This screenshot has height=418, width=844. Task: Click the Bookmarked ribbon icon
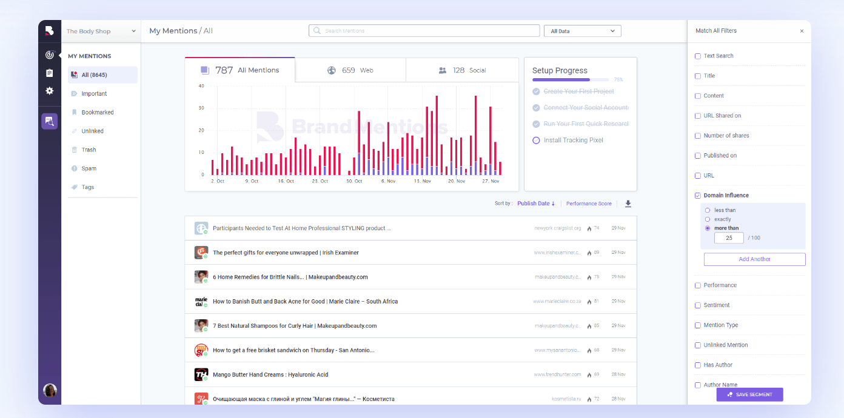pyautogui.click(x=74, y=112)
